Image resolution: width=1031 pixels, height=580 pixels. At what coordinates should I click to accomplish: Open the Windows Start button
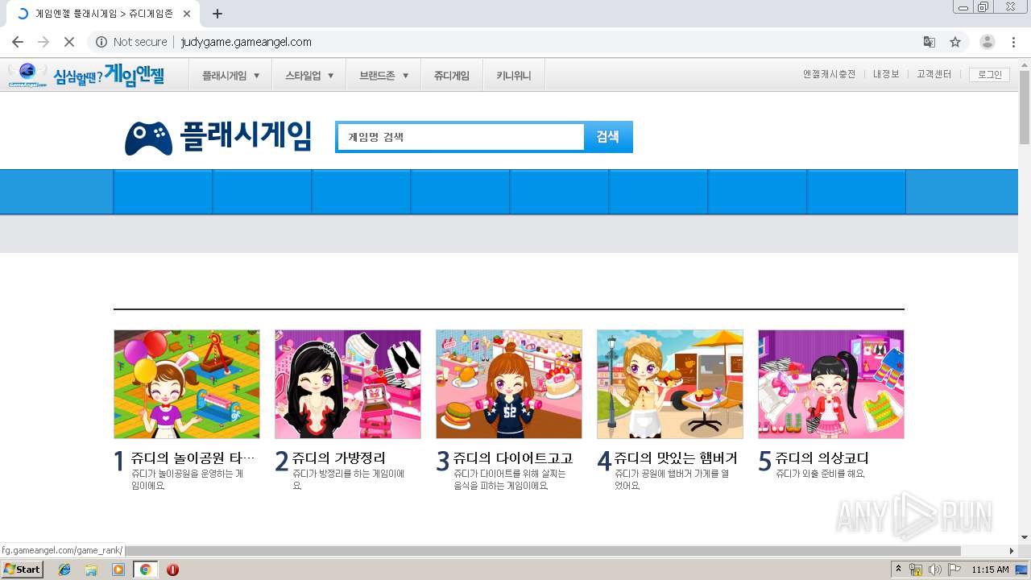tap(22, 570)
